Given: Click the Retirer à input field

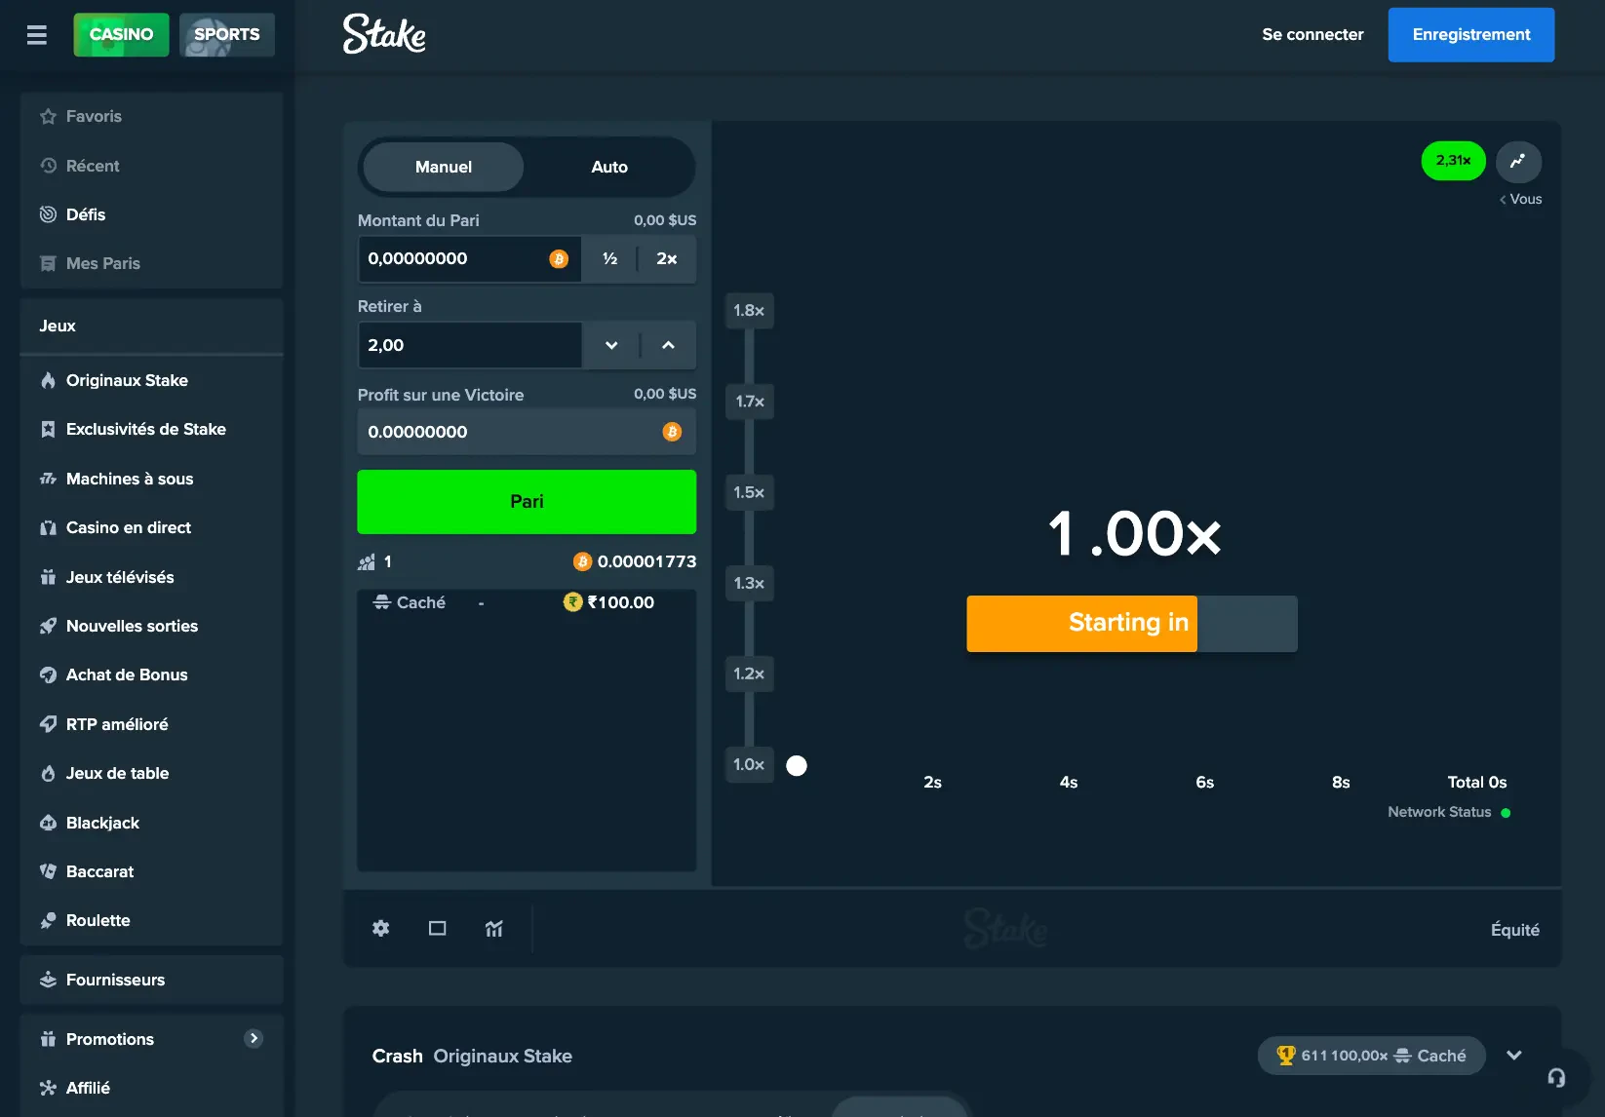Looking at the screenshot, I should (470, 345).
